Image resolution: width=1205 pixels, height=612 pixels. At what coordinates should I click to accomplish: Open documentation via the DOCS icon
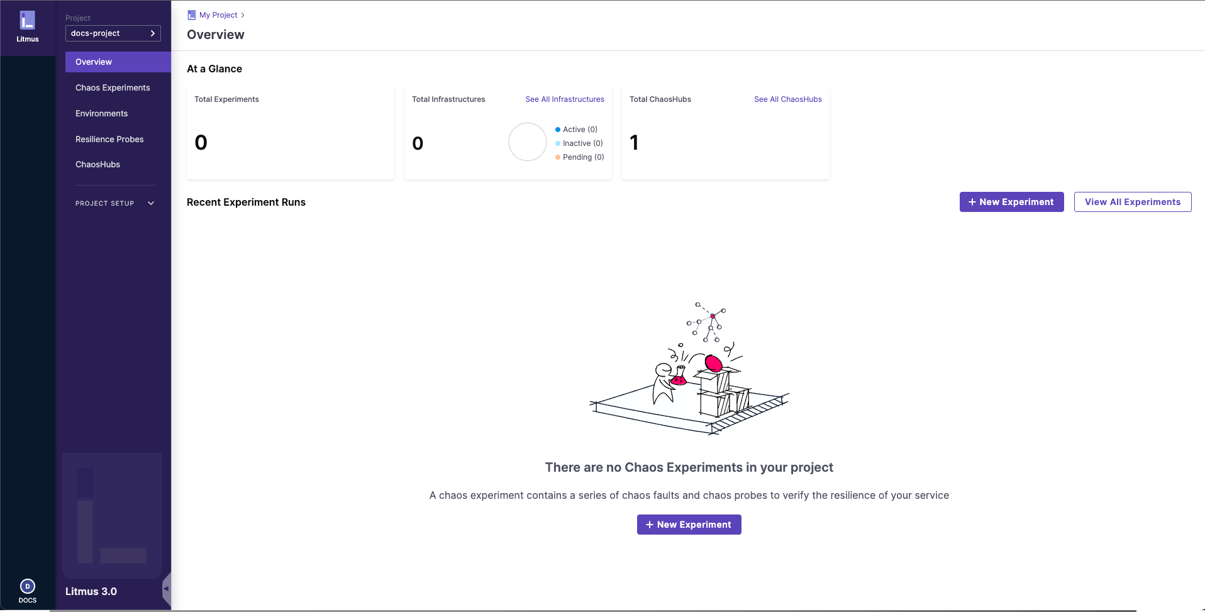pos(28,586)
